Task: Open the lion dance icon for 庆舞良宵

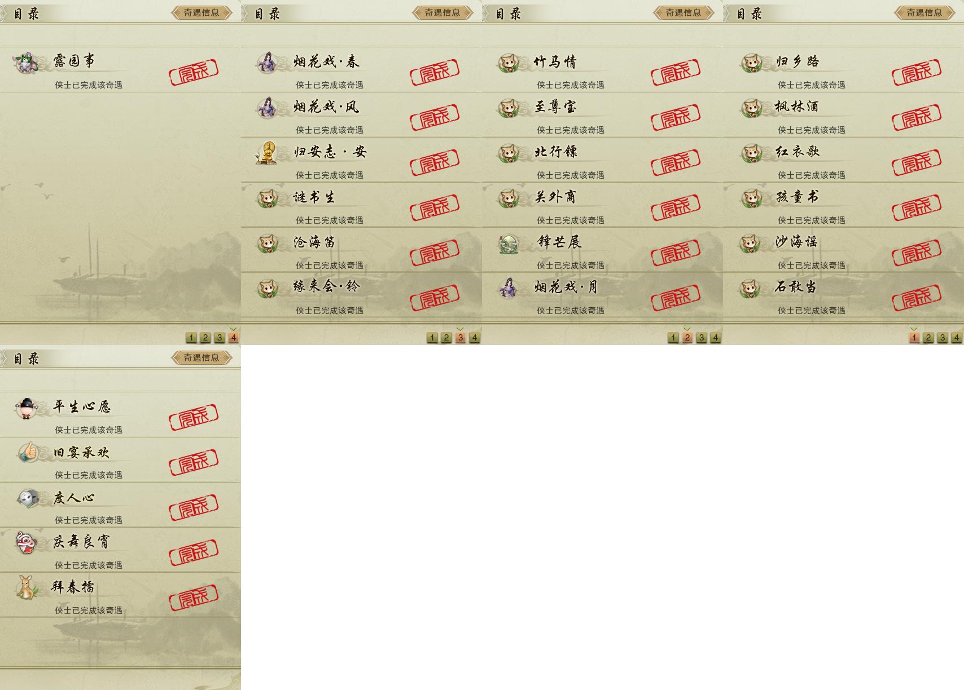Action: tap(26, 543)
